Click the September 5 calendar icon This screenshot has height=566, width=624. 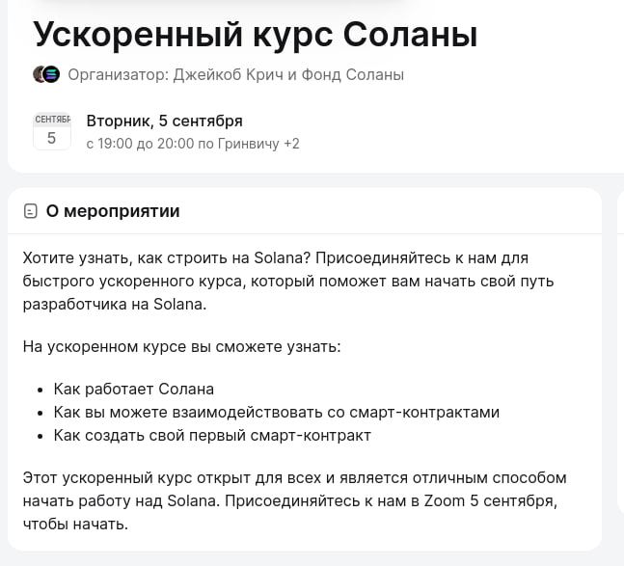(x=51, y=131)
